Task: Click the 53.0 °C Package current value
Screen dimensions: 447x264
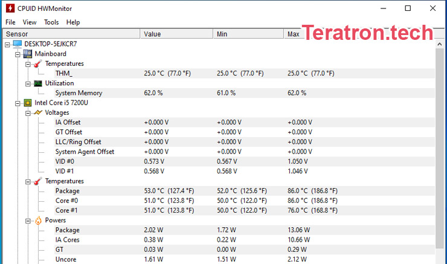Action: coord(169,191)
